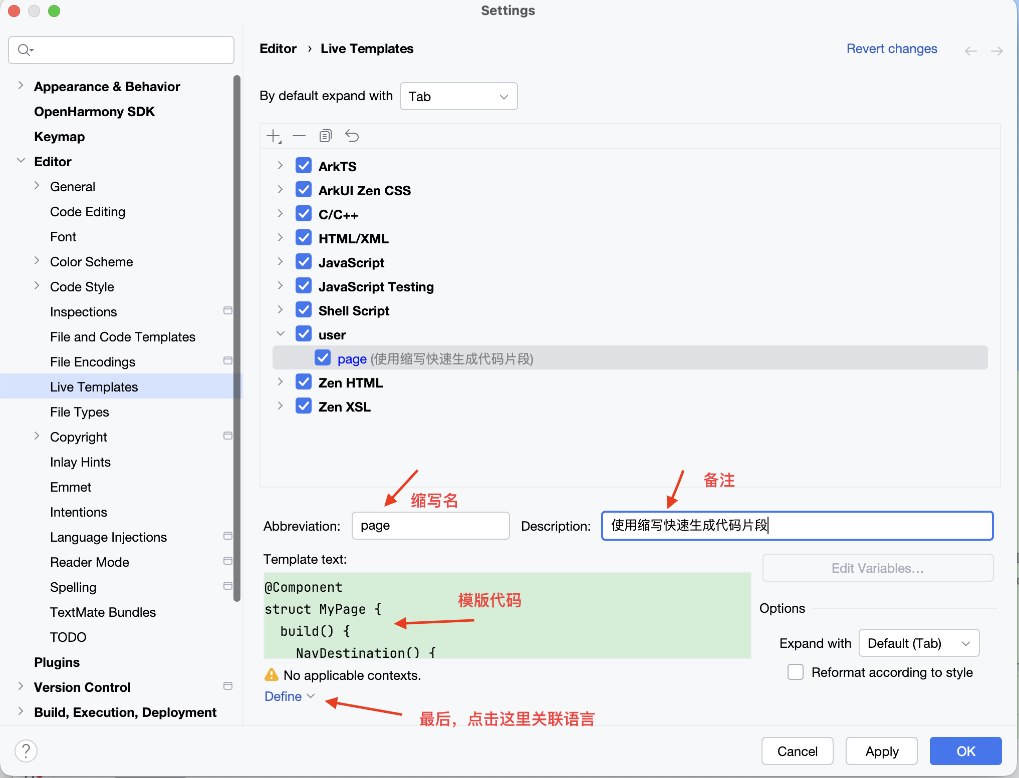Click the help question mark icon

click(x=26, y=751)
